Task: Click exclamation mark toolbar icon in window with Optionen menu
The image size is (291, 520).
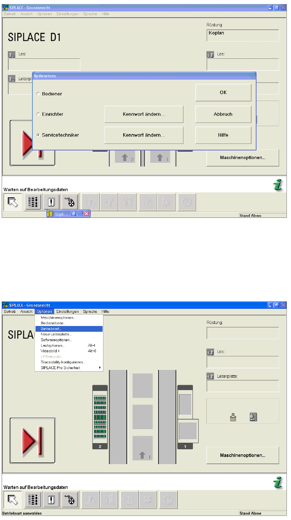Action: pyautogui.click(x=52, y=500)
